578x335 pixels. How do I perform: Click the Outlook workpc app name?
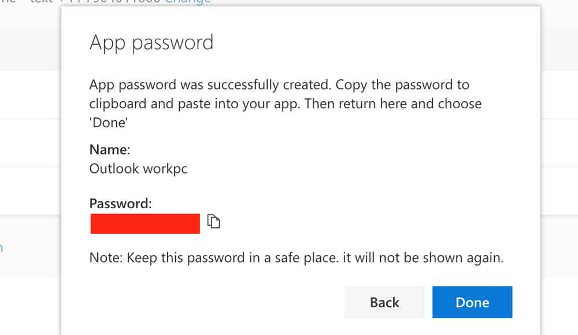(x=138, y=168)
